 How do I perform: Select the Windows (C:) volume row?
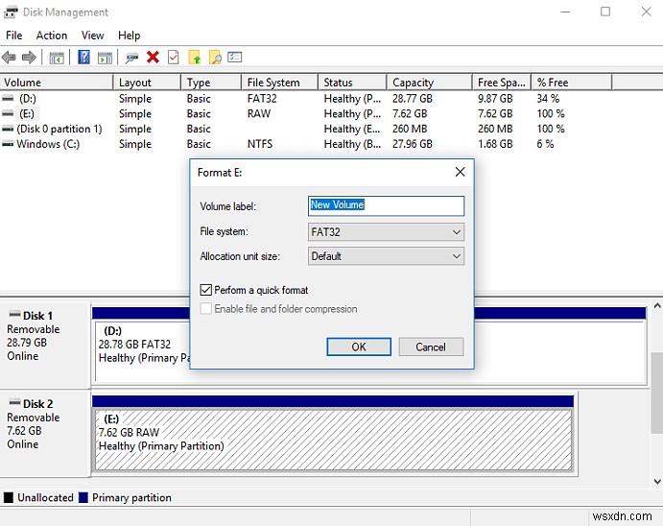coord(306,144)
